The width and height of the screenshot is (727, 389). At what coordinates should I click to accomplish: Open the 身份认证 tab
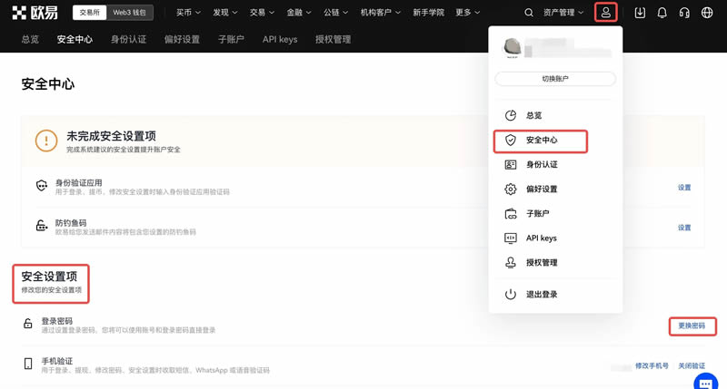128,40
